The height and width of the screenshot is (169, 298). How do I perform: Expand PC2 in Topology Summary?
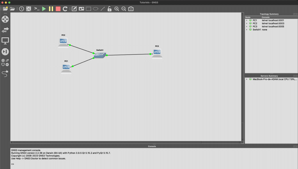[x=247, y=23]
